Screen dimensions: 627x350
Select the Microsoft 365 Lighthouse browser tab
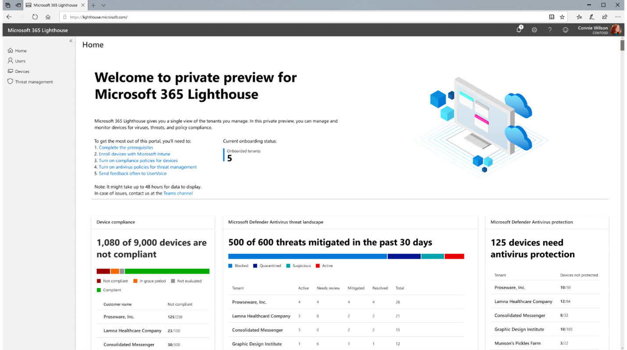coord(56,5)
